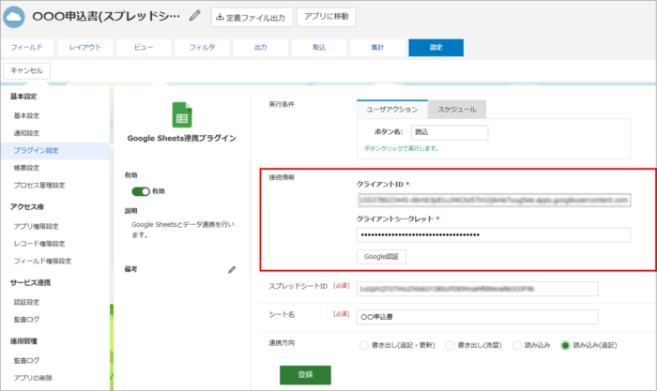Click the green 登録 button
Screen dimensions: 657x391
pyautogui.click(x=305, y=375)
